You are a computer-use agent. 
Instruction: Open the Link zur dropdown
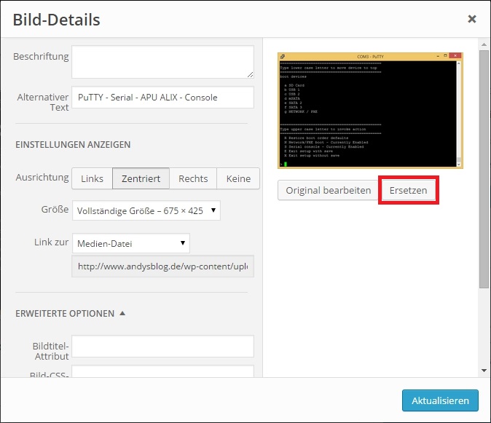pyautogui.click(x=131, y=244)
